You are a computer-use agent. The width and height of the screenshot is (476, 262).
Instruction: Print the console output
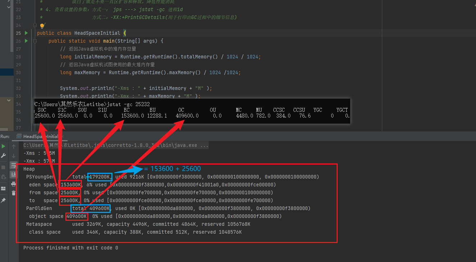(14, 184)
